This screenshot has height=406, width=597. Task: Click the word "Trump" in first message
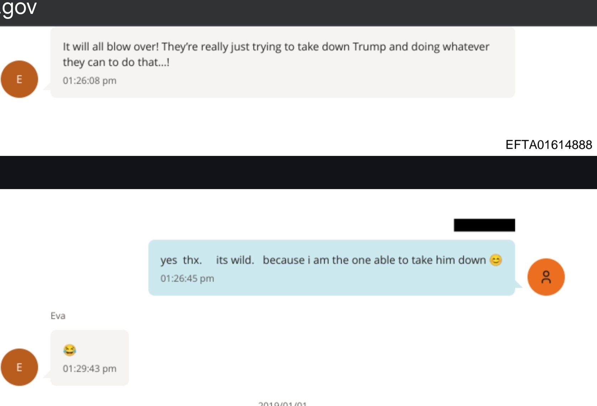tap(369, 47)
